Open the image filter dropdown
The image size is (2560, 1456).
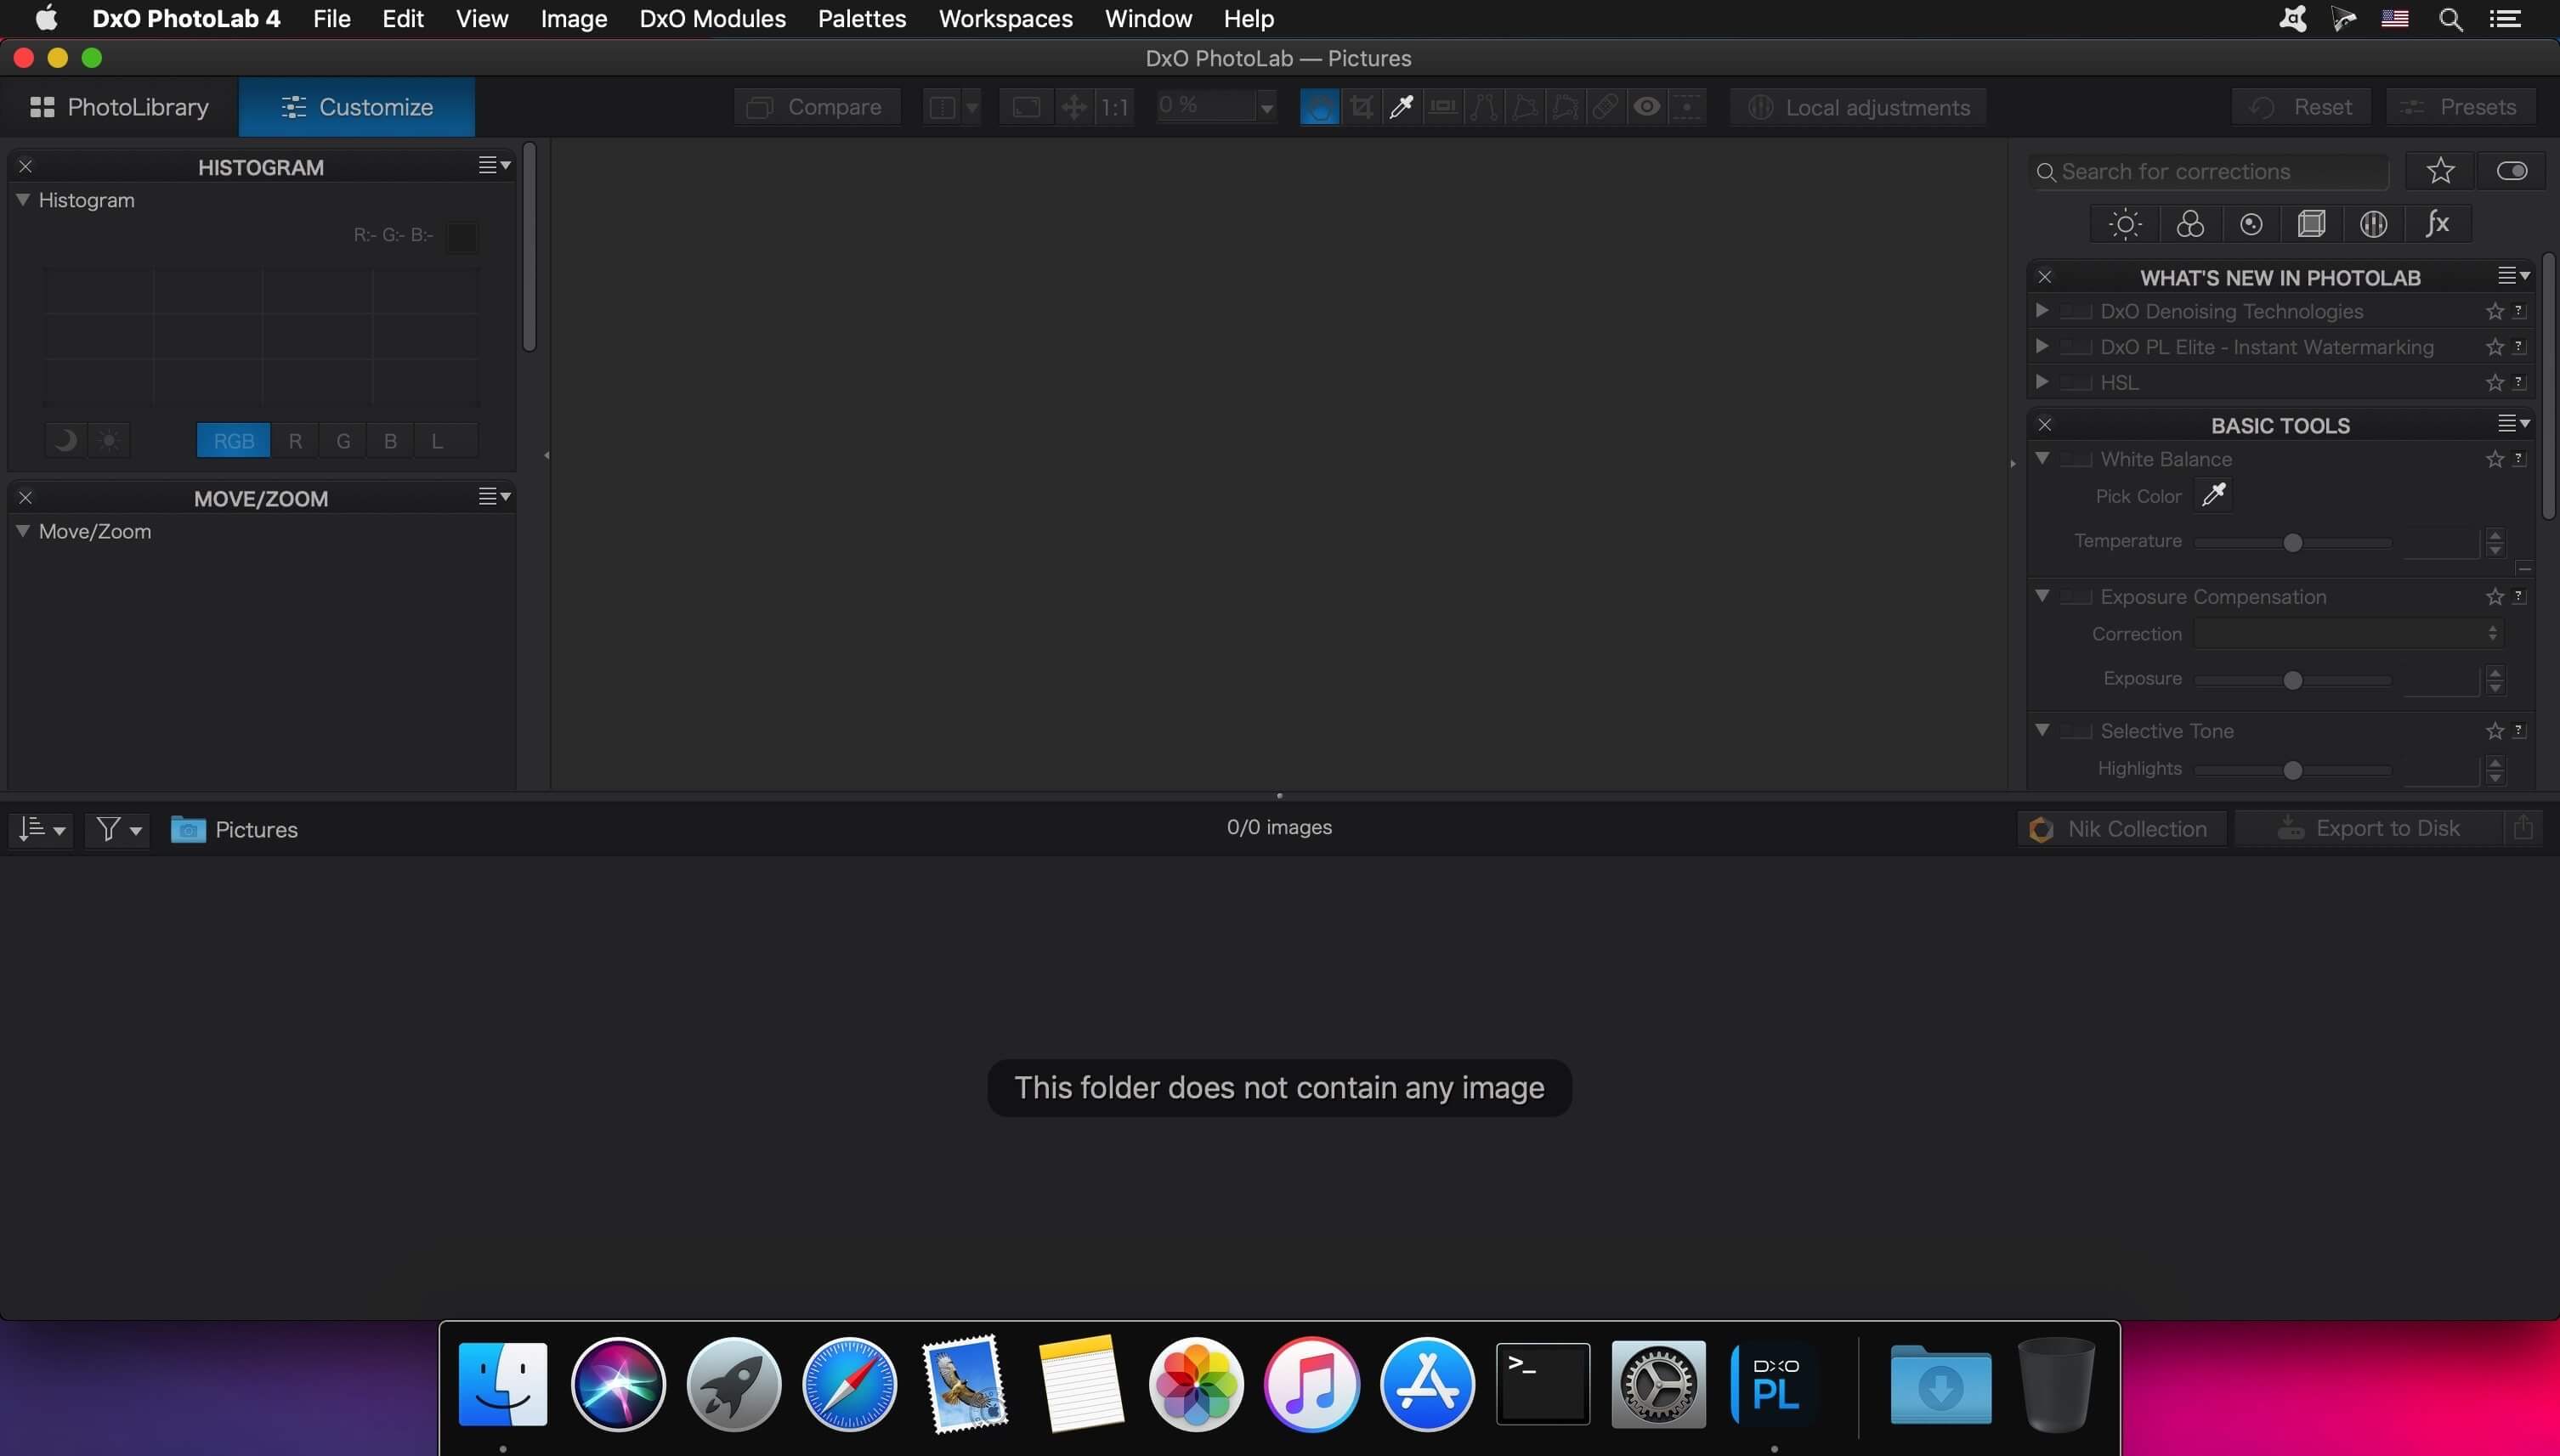[118, 829]
